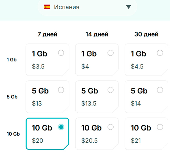The image size is (170, 154).
Task: Click the Spain flag icon
Action: 47,7
